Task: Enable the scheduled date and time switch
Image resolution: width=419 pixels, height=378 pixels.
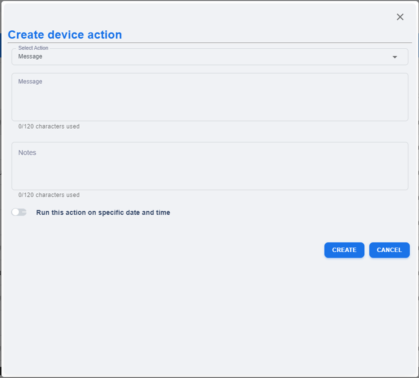Action: point(19,212)
